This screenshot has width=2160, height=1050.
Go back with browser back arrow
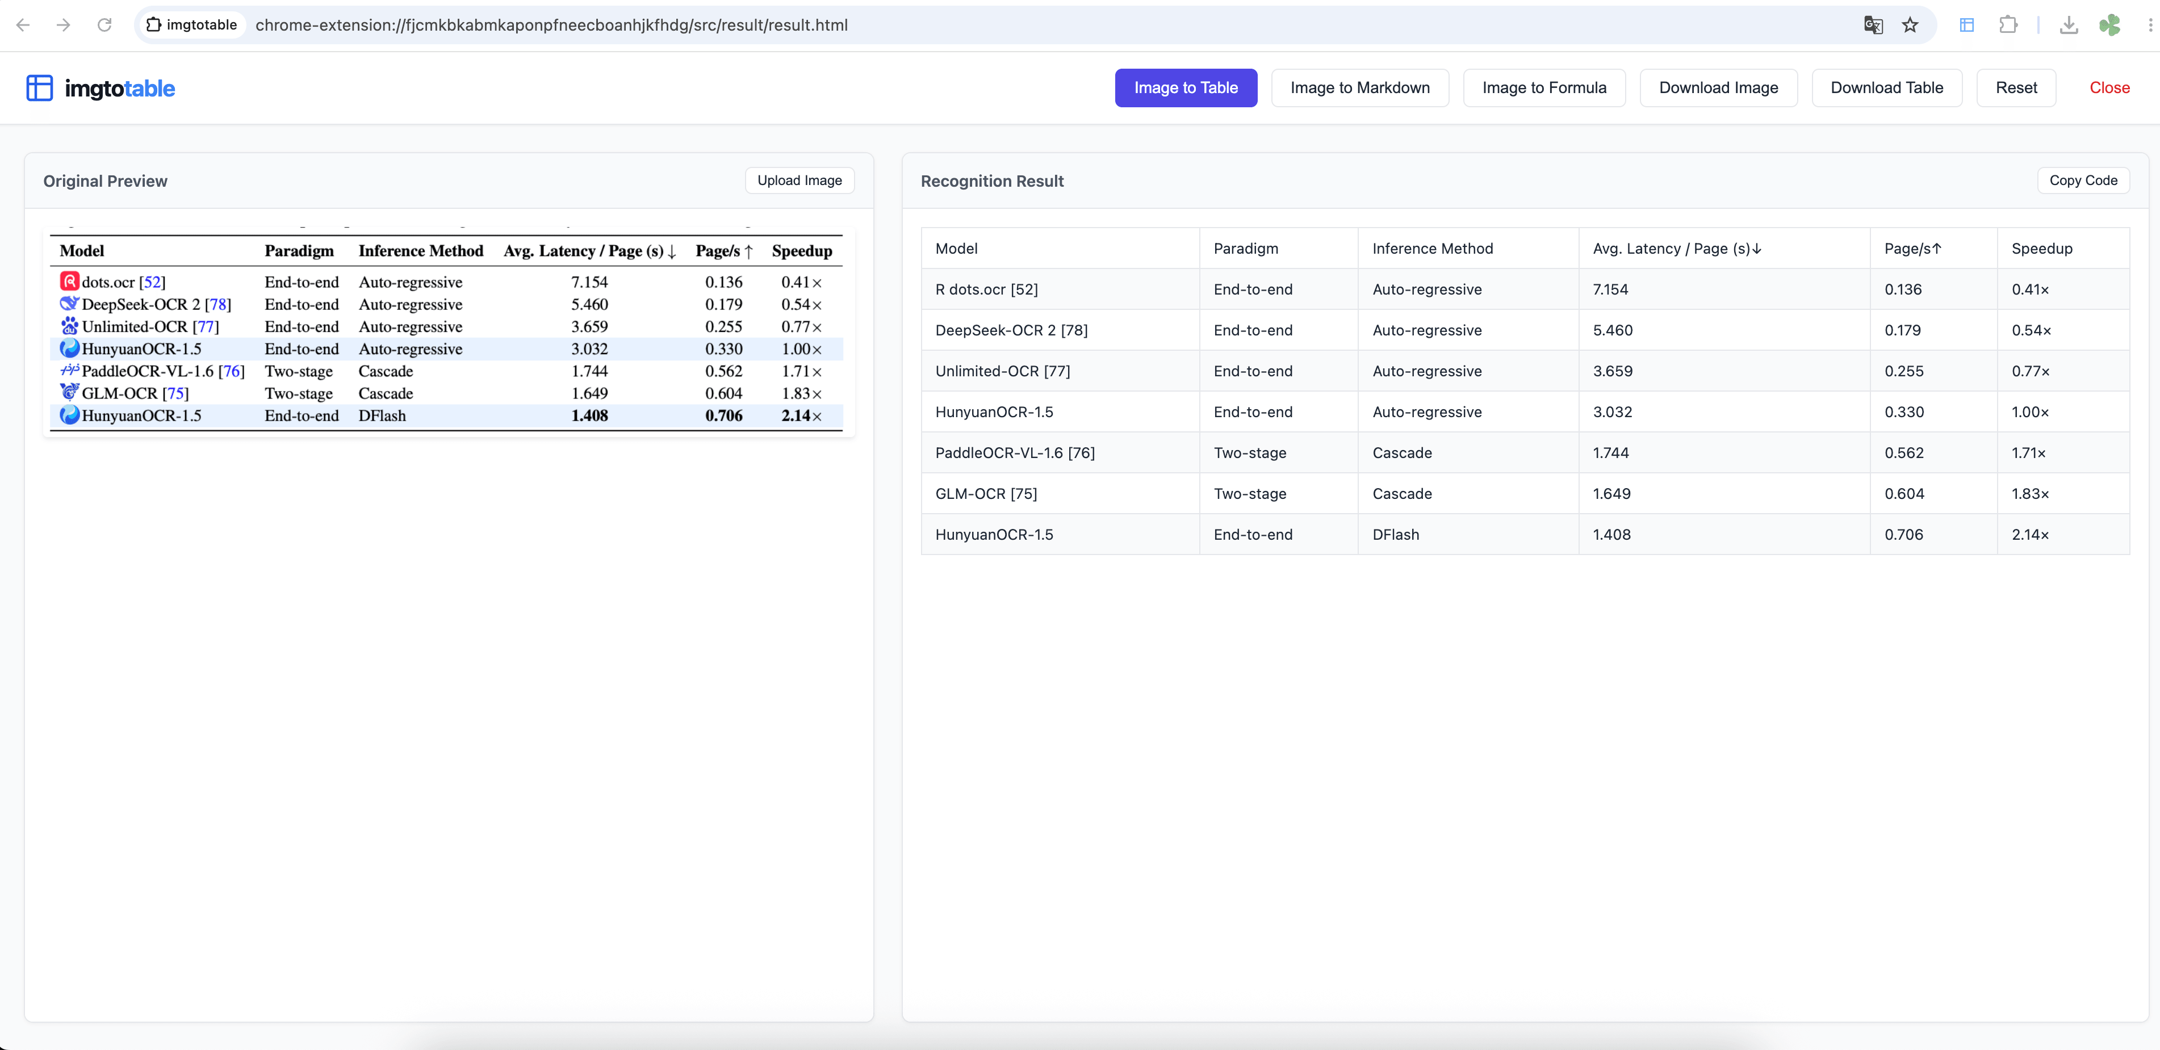pos(23,25)
